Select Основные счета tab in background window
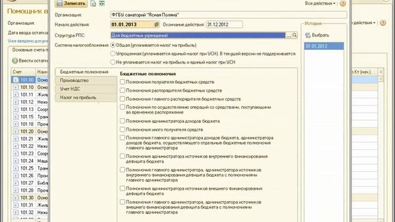Image resolution: width=395 pixels, height=222 pixels. [x=30, y=50]
